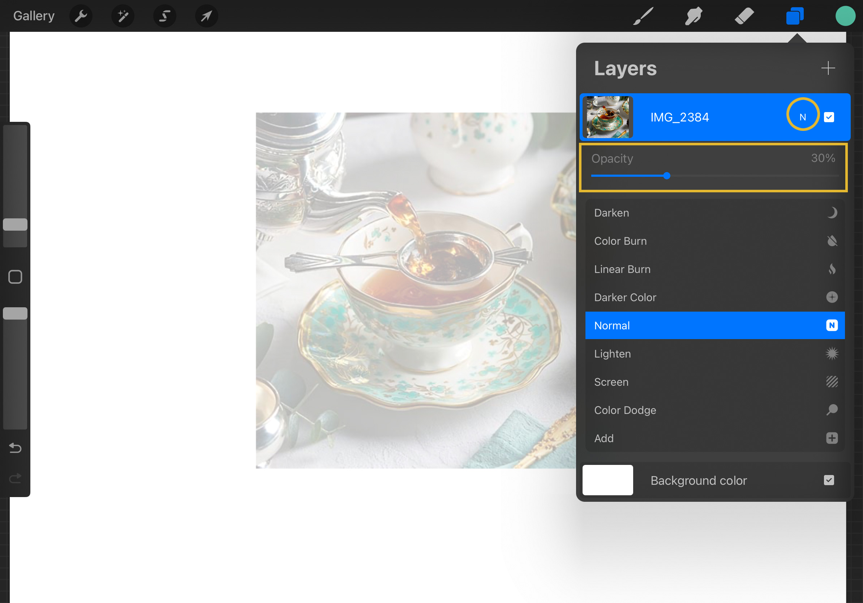863x603 pixels.
Task: Add a new layer with plus button
Action: coord(828,68)
